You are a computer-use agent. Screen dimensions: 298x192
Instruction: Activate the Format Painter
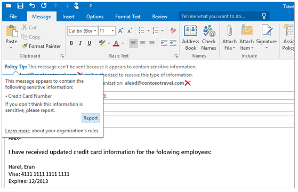[41, 46]
